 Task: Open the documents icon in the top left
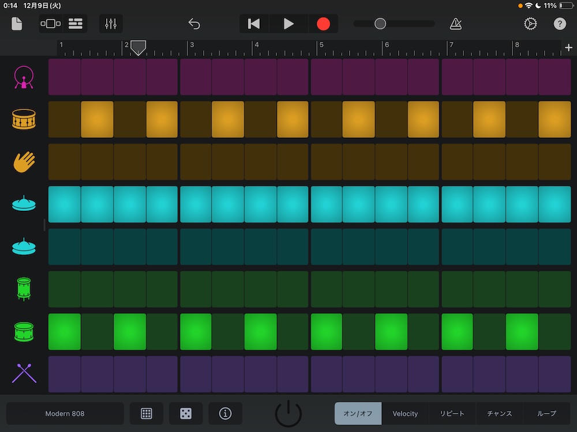click(16, 24)
